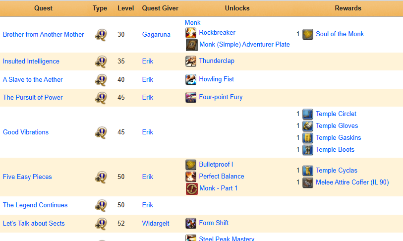Open Erik link in Insulted Intelligence row

click(148, 61)
